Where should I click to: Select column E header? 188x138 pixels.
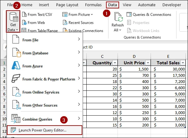168,56
